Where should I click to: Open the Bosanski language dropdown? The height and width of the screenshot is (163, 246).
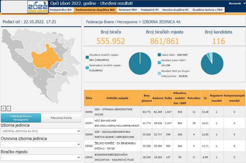pyautogui.click(x=237, y=3)
